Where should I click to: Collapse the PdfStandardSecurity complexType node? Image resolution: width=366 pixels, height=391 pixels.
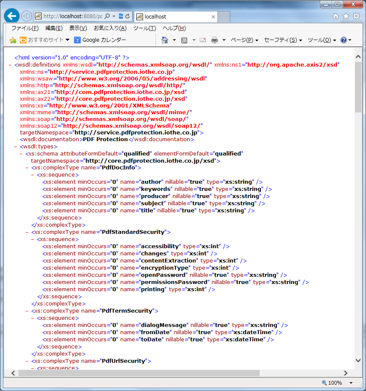(27, 232)
